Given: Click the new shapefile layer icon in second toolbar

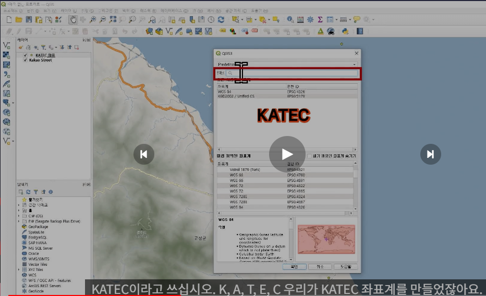Looking at the screenshot, I should pos(169,31).
